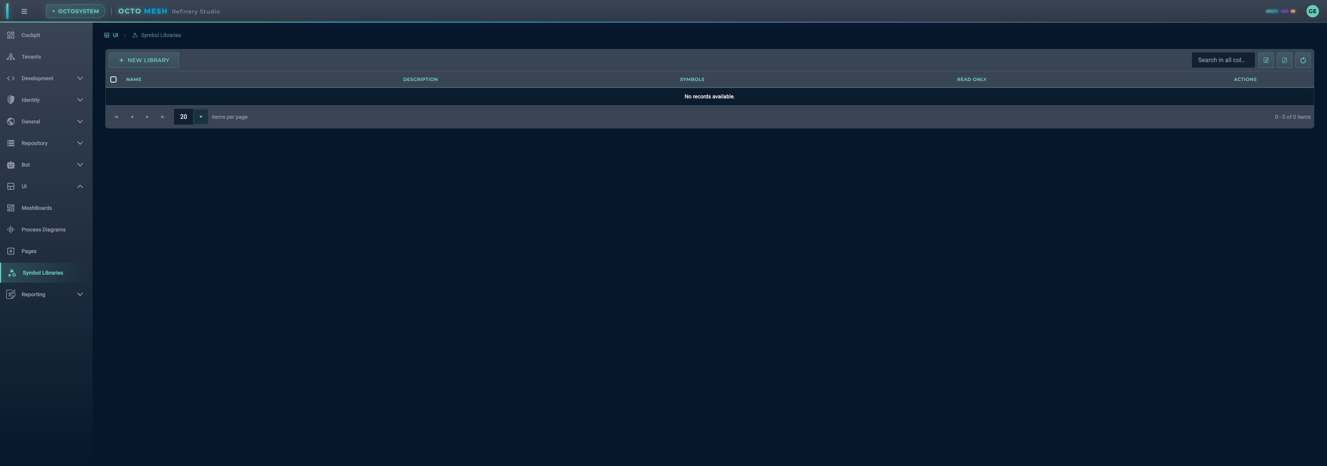Open MeshBoards in sidebar
This screenshot has width=1327, height=466.
37,208
